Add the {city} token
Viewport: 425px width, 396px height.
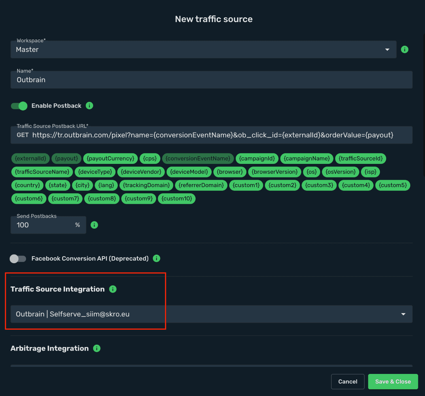(x=82, y=185)
